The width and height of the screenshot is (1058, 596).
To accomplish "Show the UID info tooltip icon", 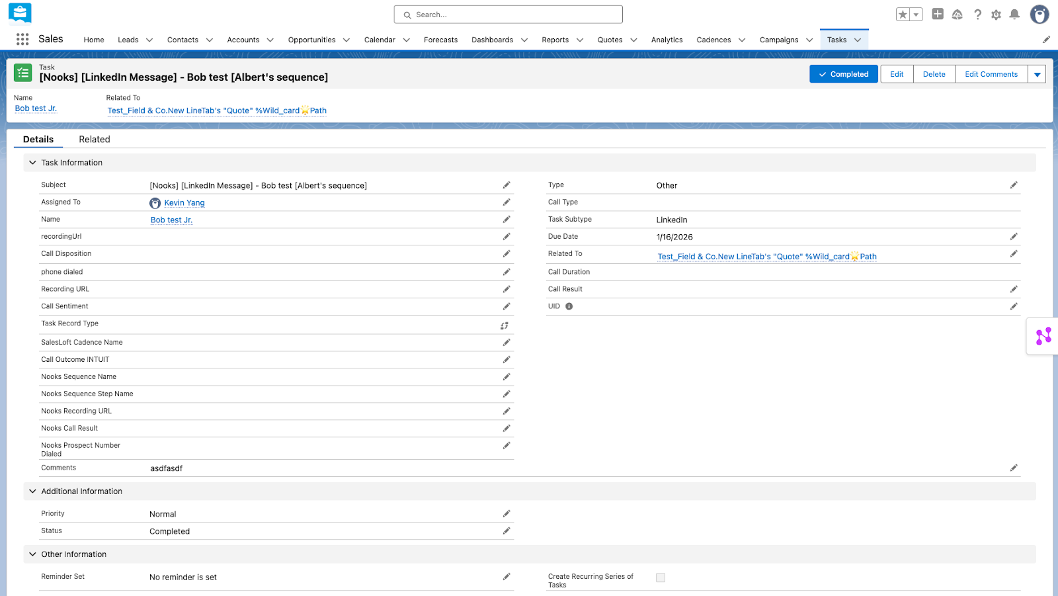I will click(569, 306).
